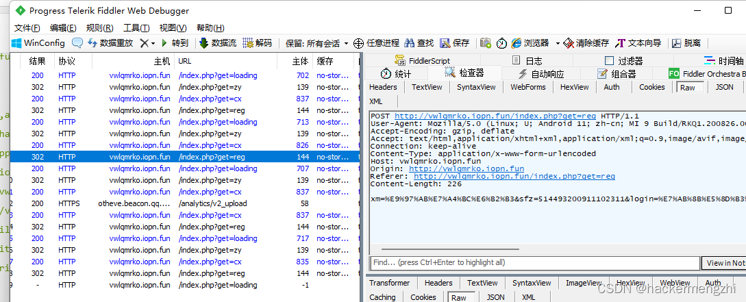Select the HTTPS otheve.beacon.qq session
The height and width of the screenshot is (302, 746).
(184, 203)
